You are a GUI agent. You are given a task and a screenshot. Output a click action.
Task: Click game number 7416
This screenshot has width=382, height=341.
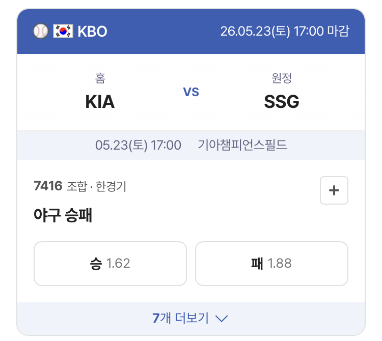48,186
